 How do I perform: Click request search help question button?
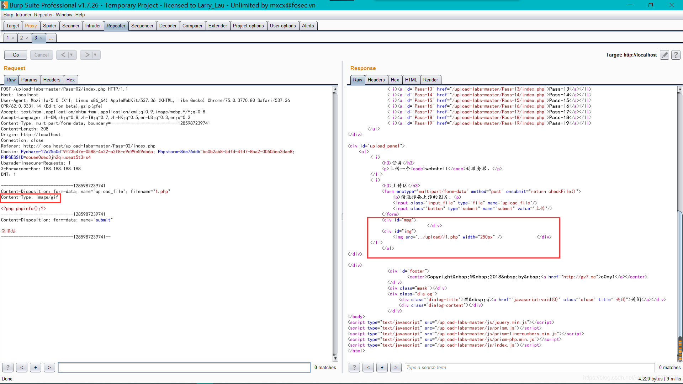tap(8, 367)
